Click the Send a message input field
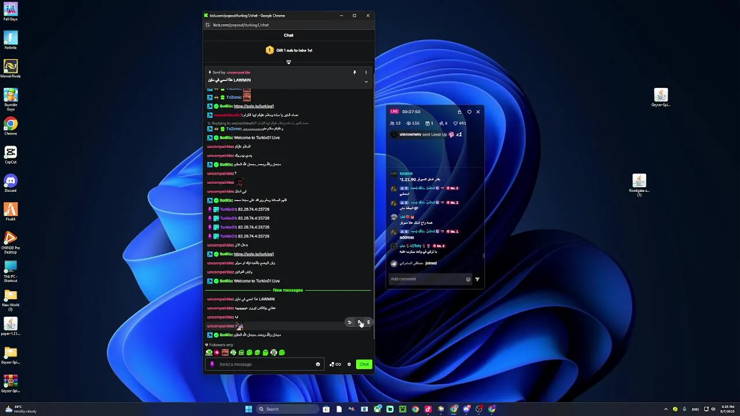The image size is (740, 416). pyautogui.click(x=266, y=365)
